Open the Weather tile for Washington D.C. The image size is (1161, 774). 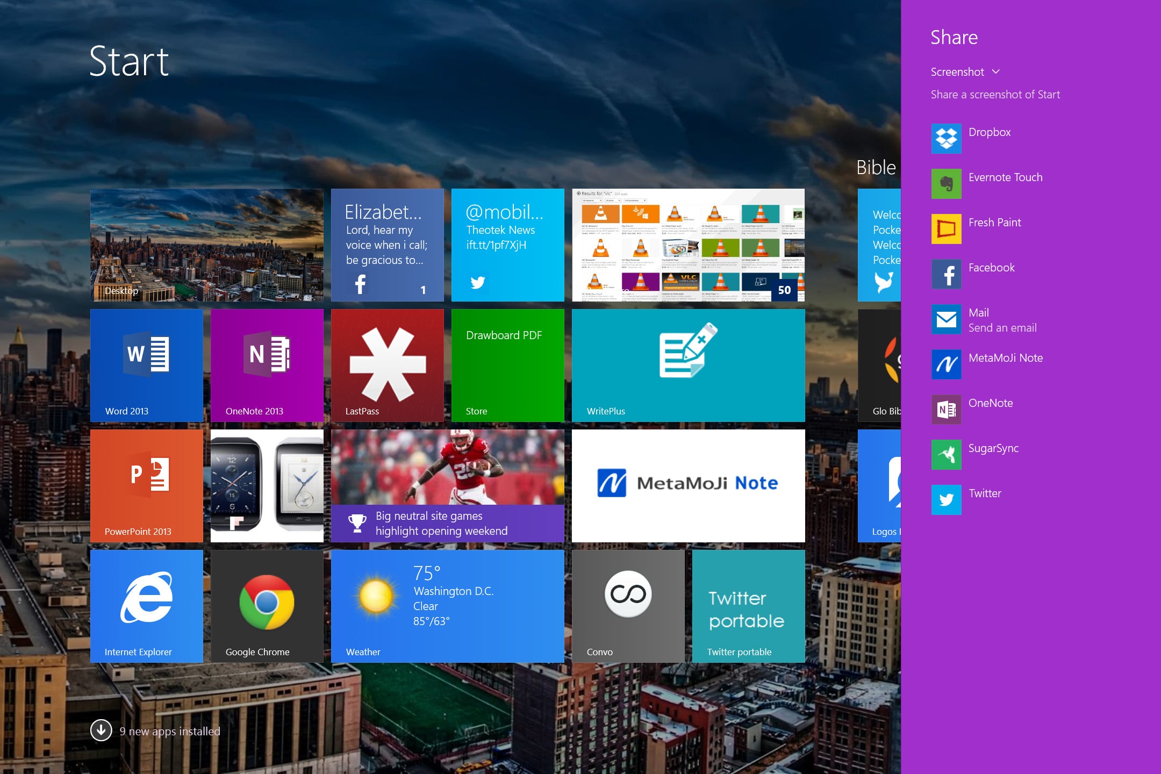click(448, 606)
